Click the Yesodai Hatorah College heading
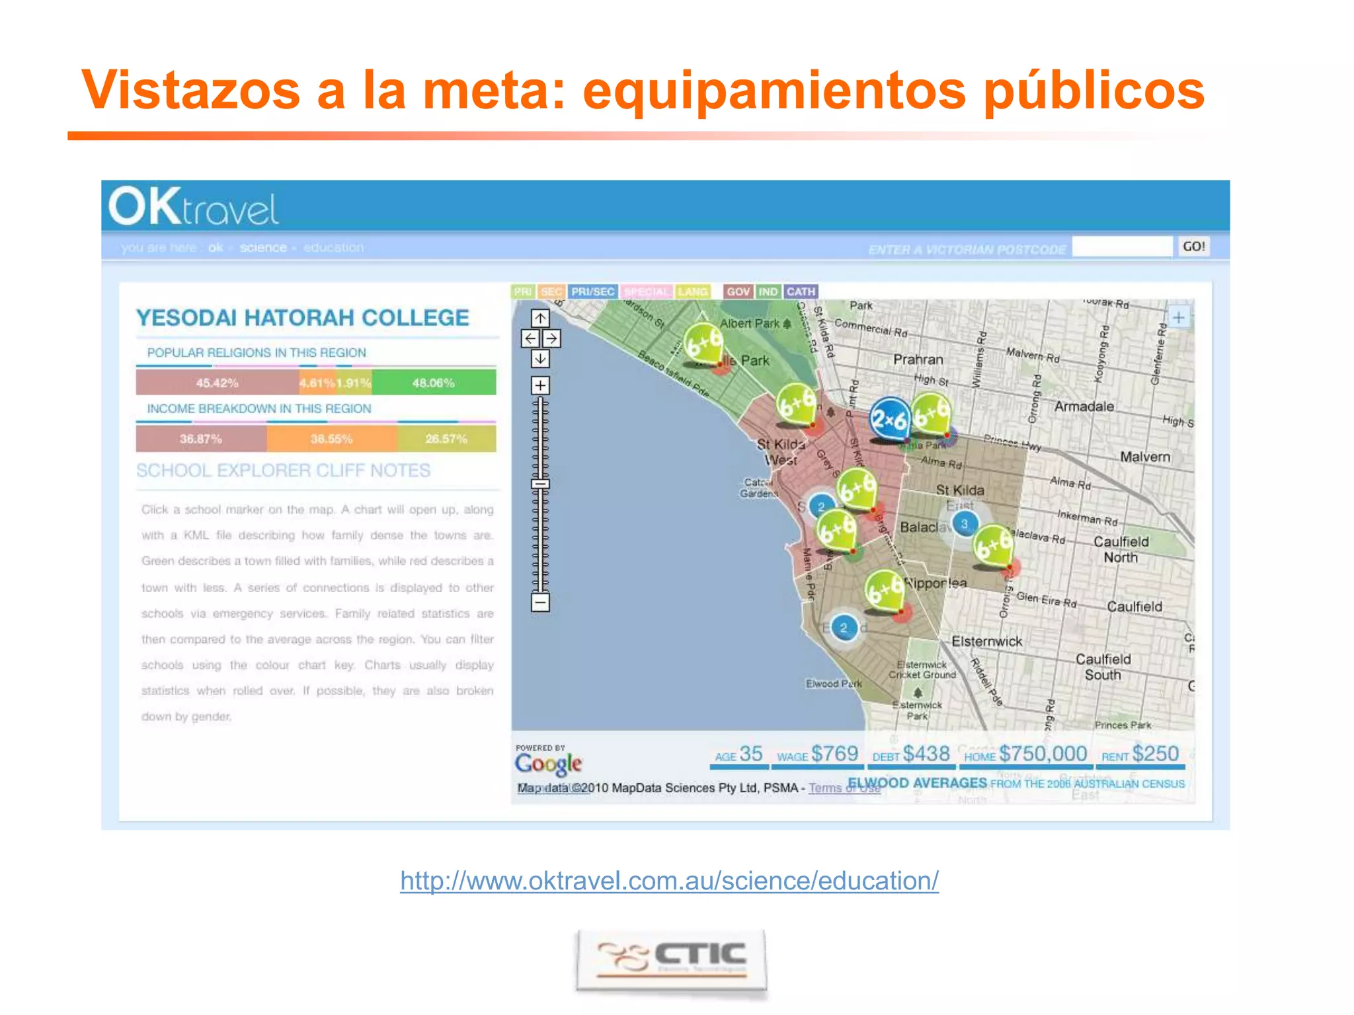The image size is (1354, 1015). 303,318
